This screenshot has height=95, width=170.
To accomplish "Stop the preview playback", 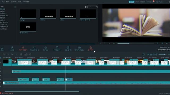I will click(x=114, y=43).
